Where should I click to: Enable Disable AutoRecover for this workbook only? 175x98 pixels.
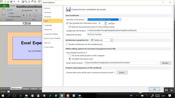coord(67,44)
